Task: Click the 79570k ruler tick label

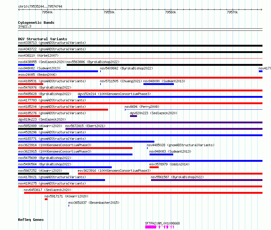Action: pos(232,12)
